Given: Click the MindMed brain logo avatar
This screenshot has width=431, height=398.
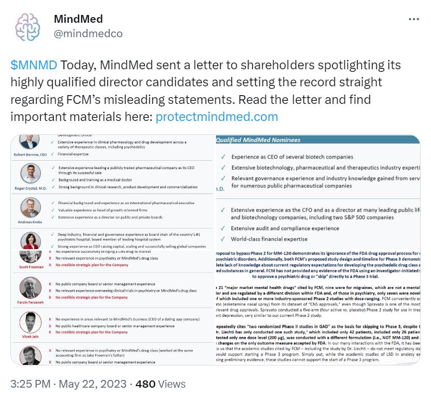Looking at the screenshot, I should tap(26, 27).
